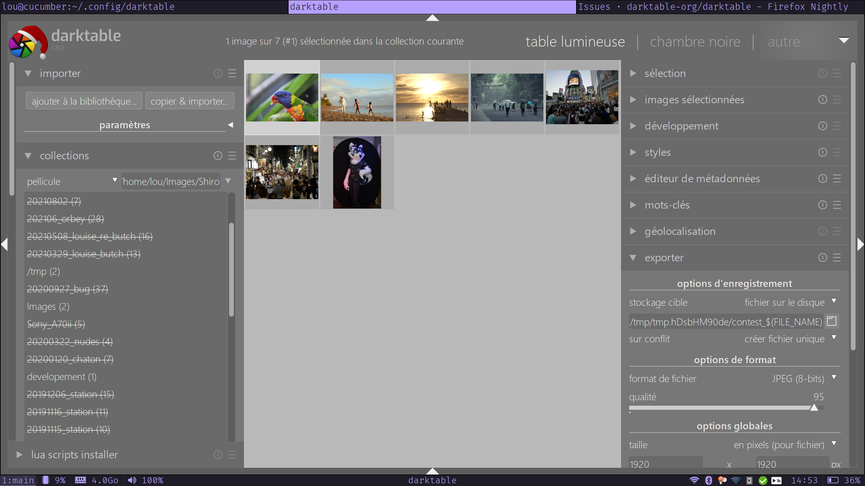
Task: Collapse the right side panel with edge arrow
Action: (x=861, y=244)
